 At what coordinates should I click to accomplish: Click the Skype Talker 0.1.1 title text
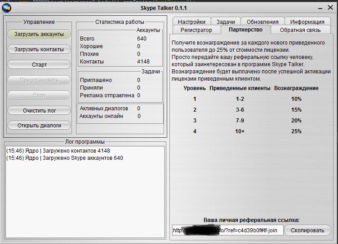(164, 8)
